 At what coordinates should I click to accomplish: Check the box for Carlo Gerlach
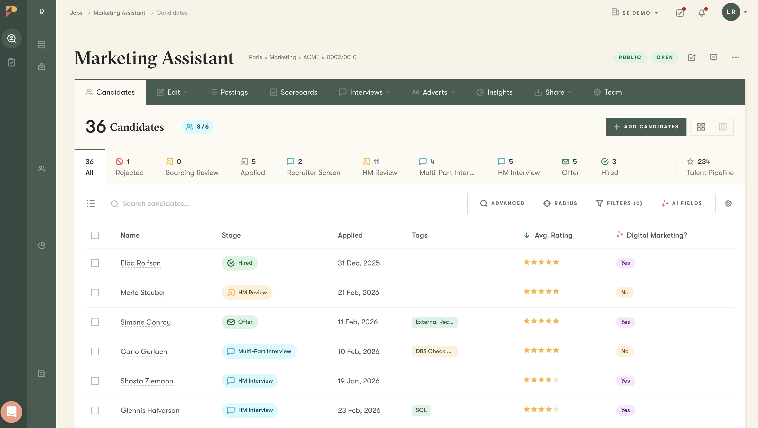pos(95,351)
